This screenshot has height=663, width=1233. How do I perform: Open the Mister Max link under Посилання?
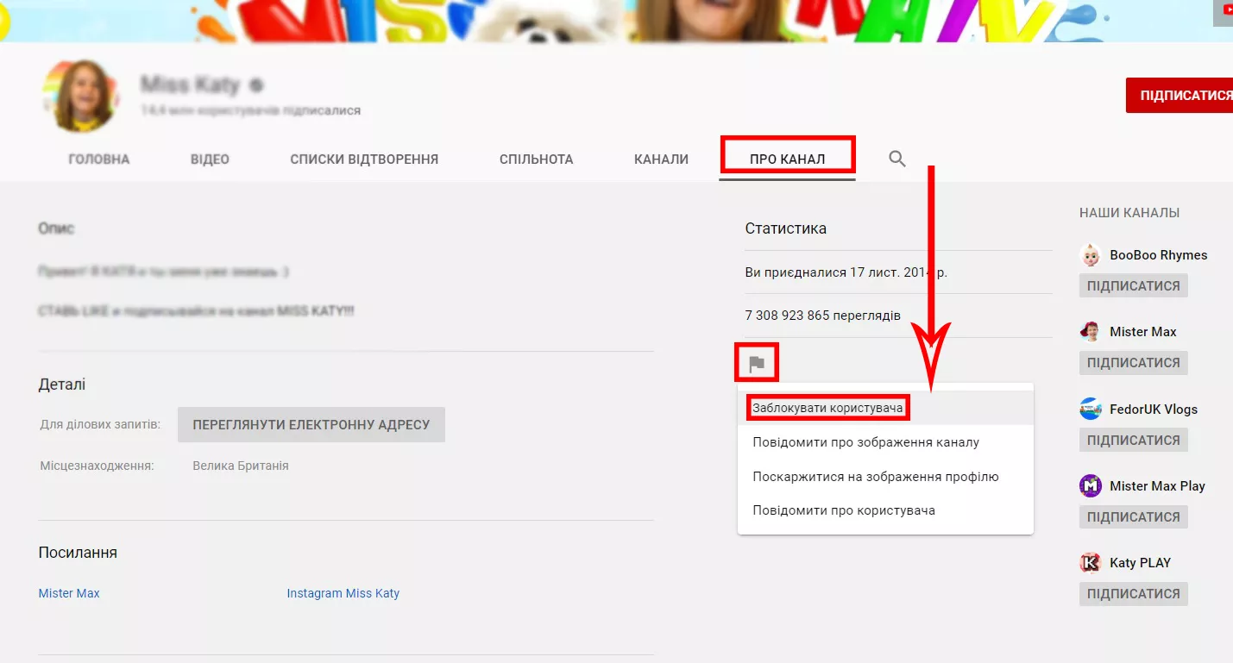pyautogui.click(x=69, y=593)
